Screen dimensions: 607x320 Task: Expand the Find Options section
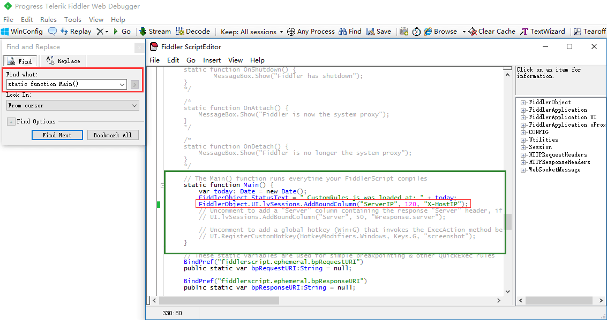[x=11, y=122]
